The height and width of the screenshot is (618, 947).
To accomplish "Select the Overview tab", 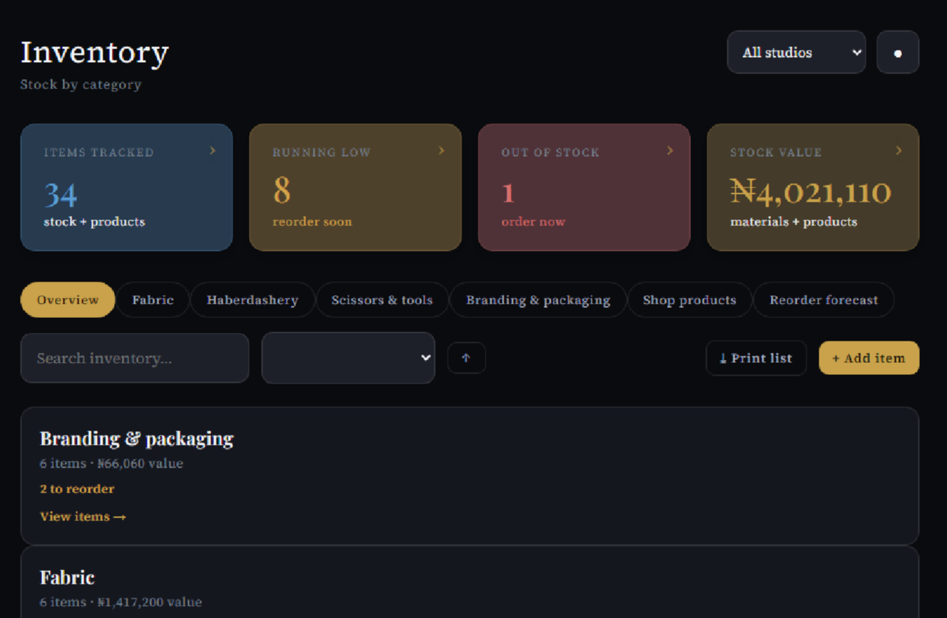I will pyautogui.click(x=68, y=299).
